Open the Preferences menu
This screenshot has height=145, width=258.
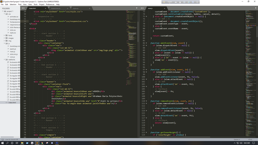(50, 4)
